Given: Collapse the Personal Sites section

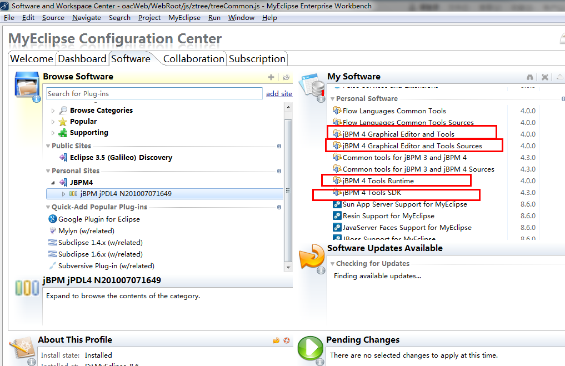Looking at the screenshot, I should 48,171.
